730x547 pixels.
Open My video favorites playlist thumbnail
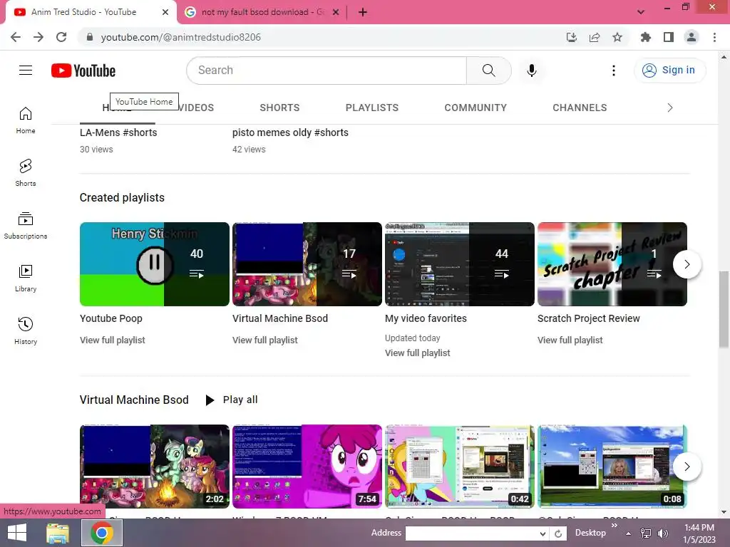[x=460, y=264]
